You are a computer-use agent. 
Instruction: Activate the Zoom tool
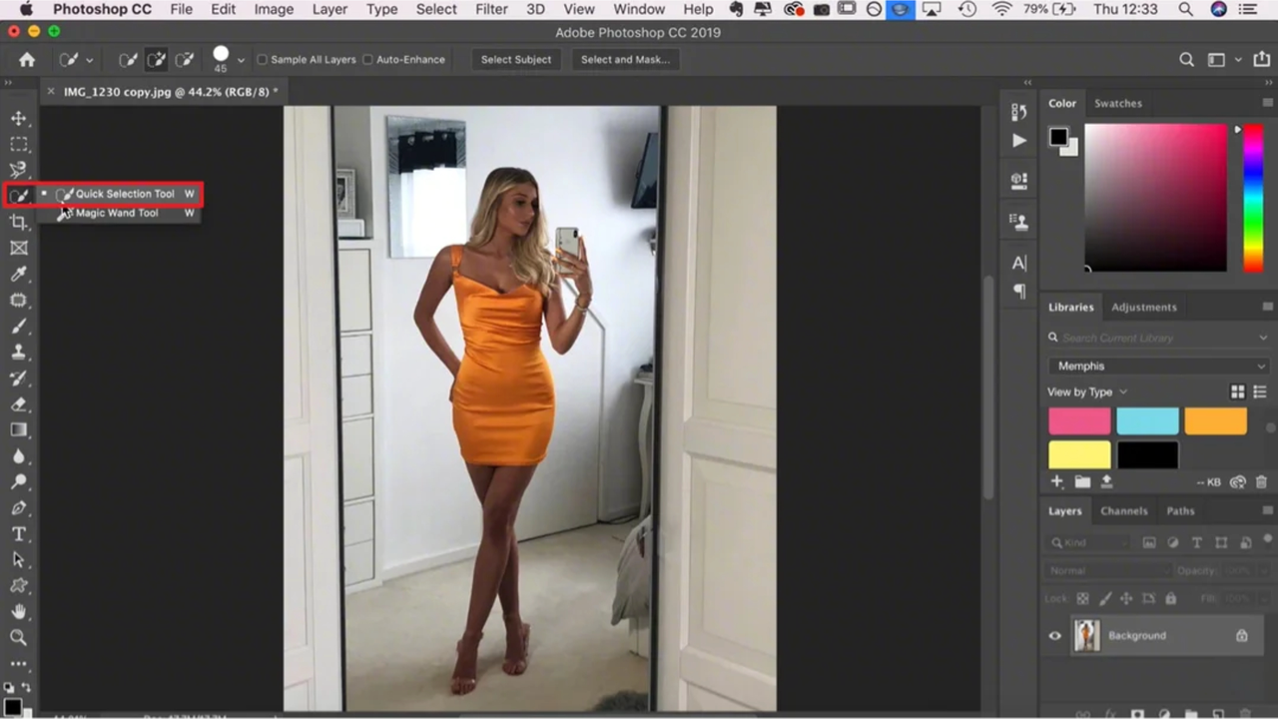(x=19, y=637)
